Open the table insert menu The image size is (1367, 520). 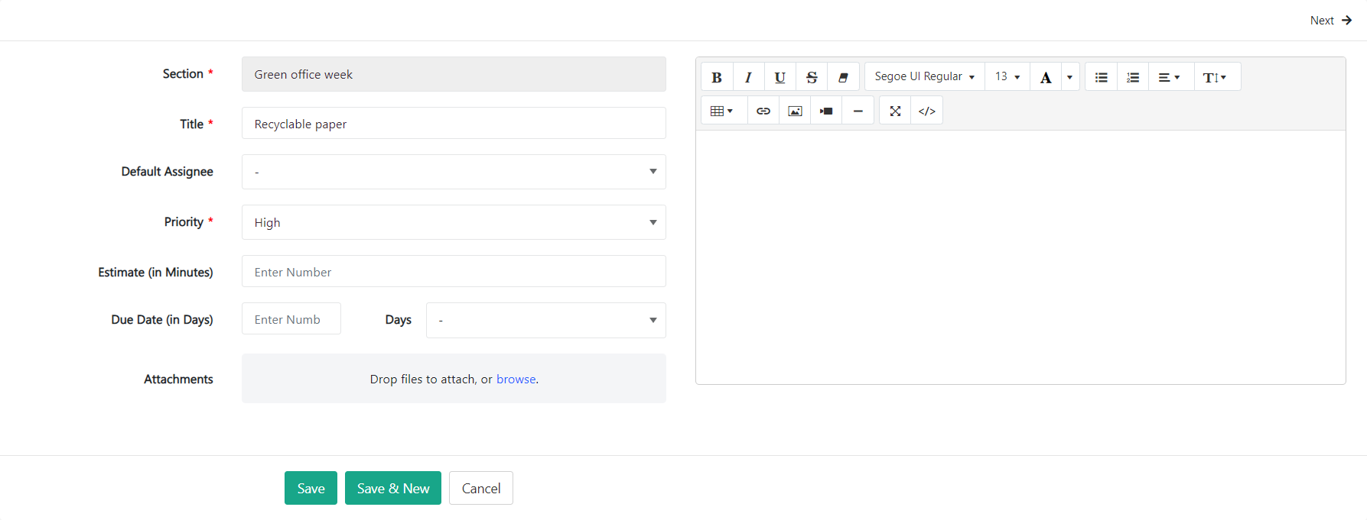(721, 111)
